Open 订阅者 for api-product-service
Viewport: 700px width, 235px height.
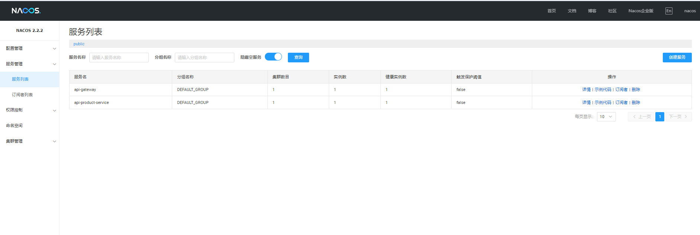621,102
